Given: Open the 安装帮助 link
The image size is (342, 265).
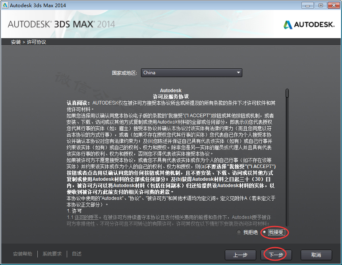Looking at the screenshot, I should coord(23,254).
